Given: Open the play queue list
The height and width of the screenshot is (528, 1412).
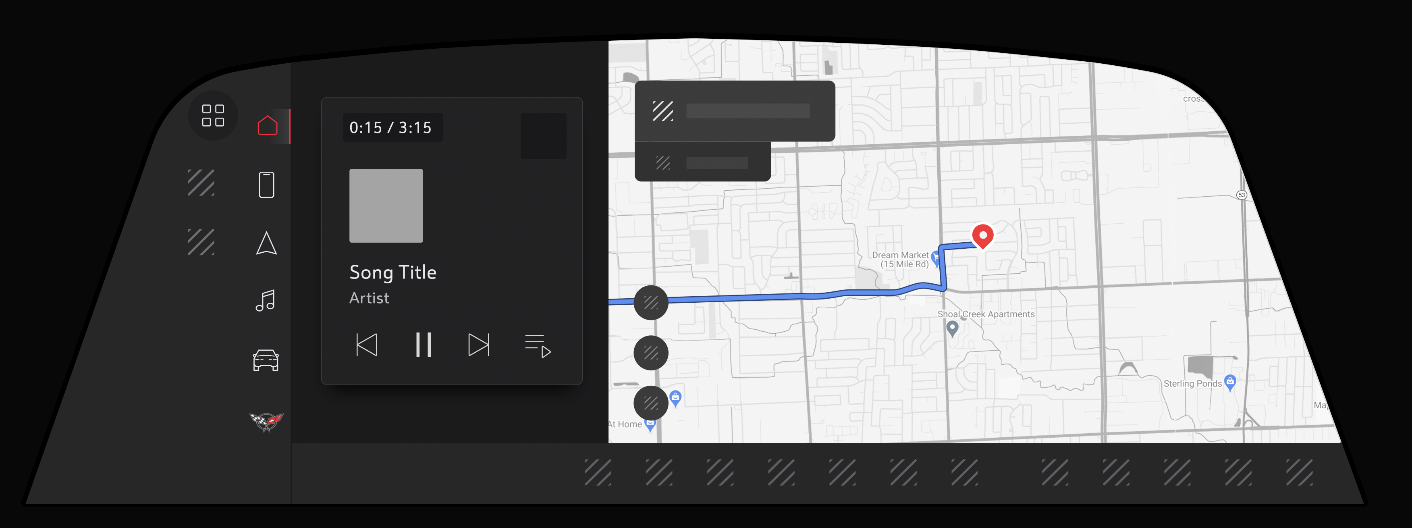Looking at the screenshot, I should [x=538, y=346].
